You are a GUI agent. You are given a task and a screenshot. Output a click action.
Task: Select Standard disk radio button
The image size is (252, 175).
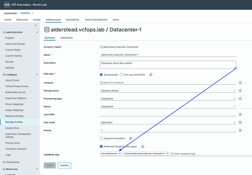pyautogui.click(x=101, y=74)
